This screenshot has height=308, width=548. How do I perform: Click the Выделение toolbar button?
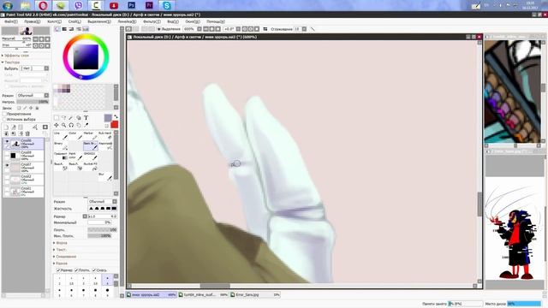pyautogui.click(x=169, y=29)
